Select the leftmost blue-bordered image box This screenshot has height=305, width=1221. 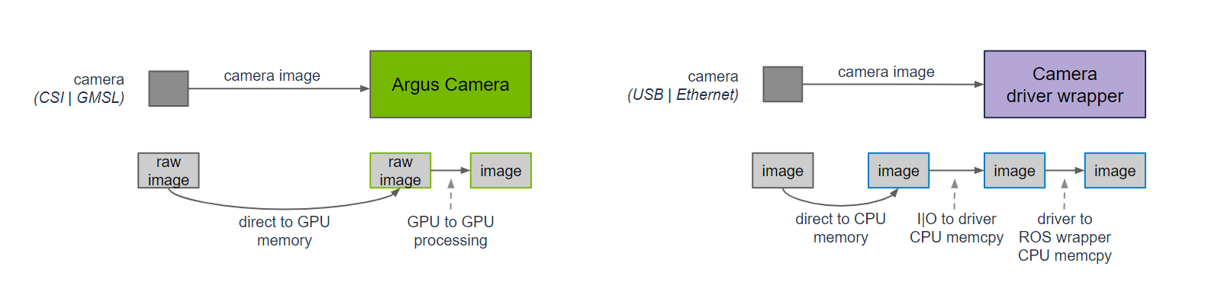point(898,171)
